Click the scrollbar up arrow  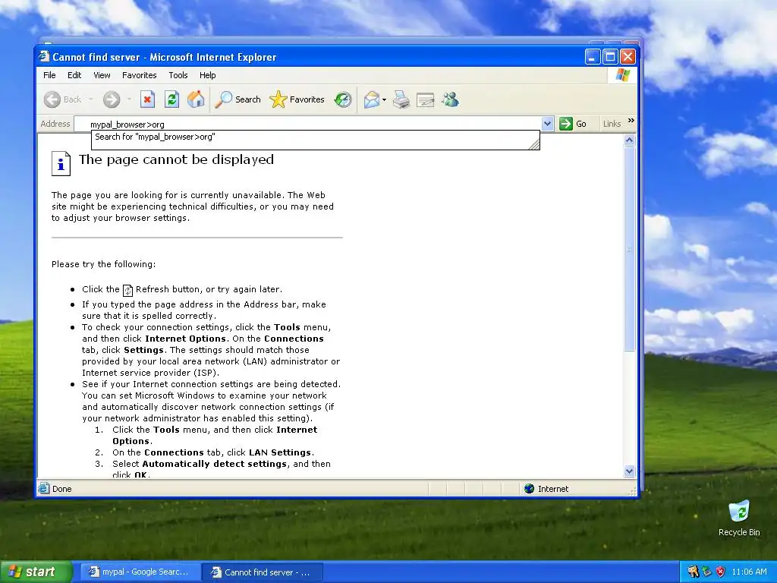pyautogui.click(x=629, y=140)
